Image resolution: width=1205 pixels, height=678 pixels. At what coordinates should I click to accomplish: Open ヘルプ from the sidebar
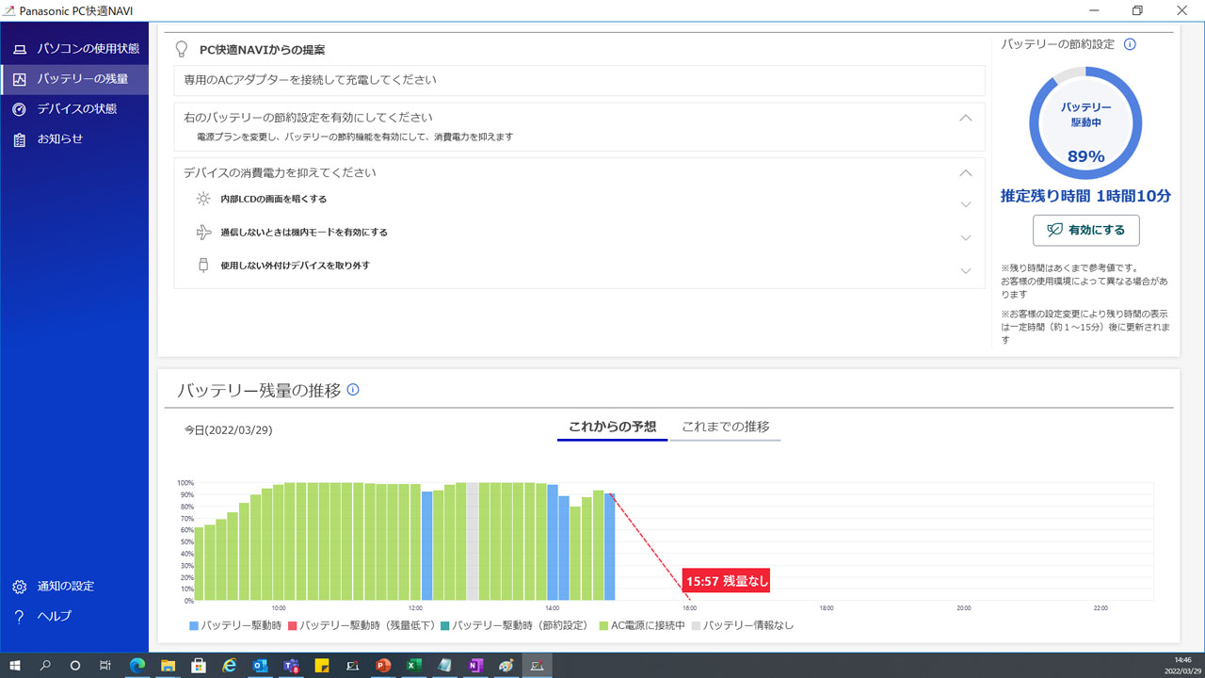point(19,616)
